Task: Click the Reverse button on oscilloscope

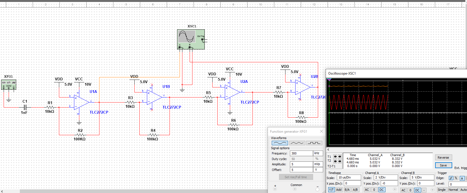Action: coord(443,158)
